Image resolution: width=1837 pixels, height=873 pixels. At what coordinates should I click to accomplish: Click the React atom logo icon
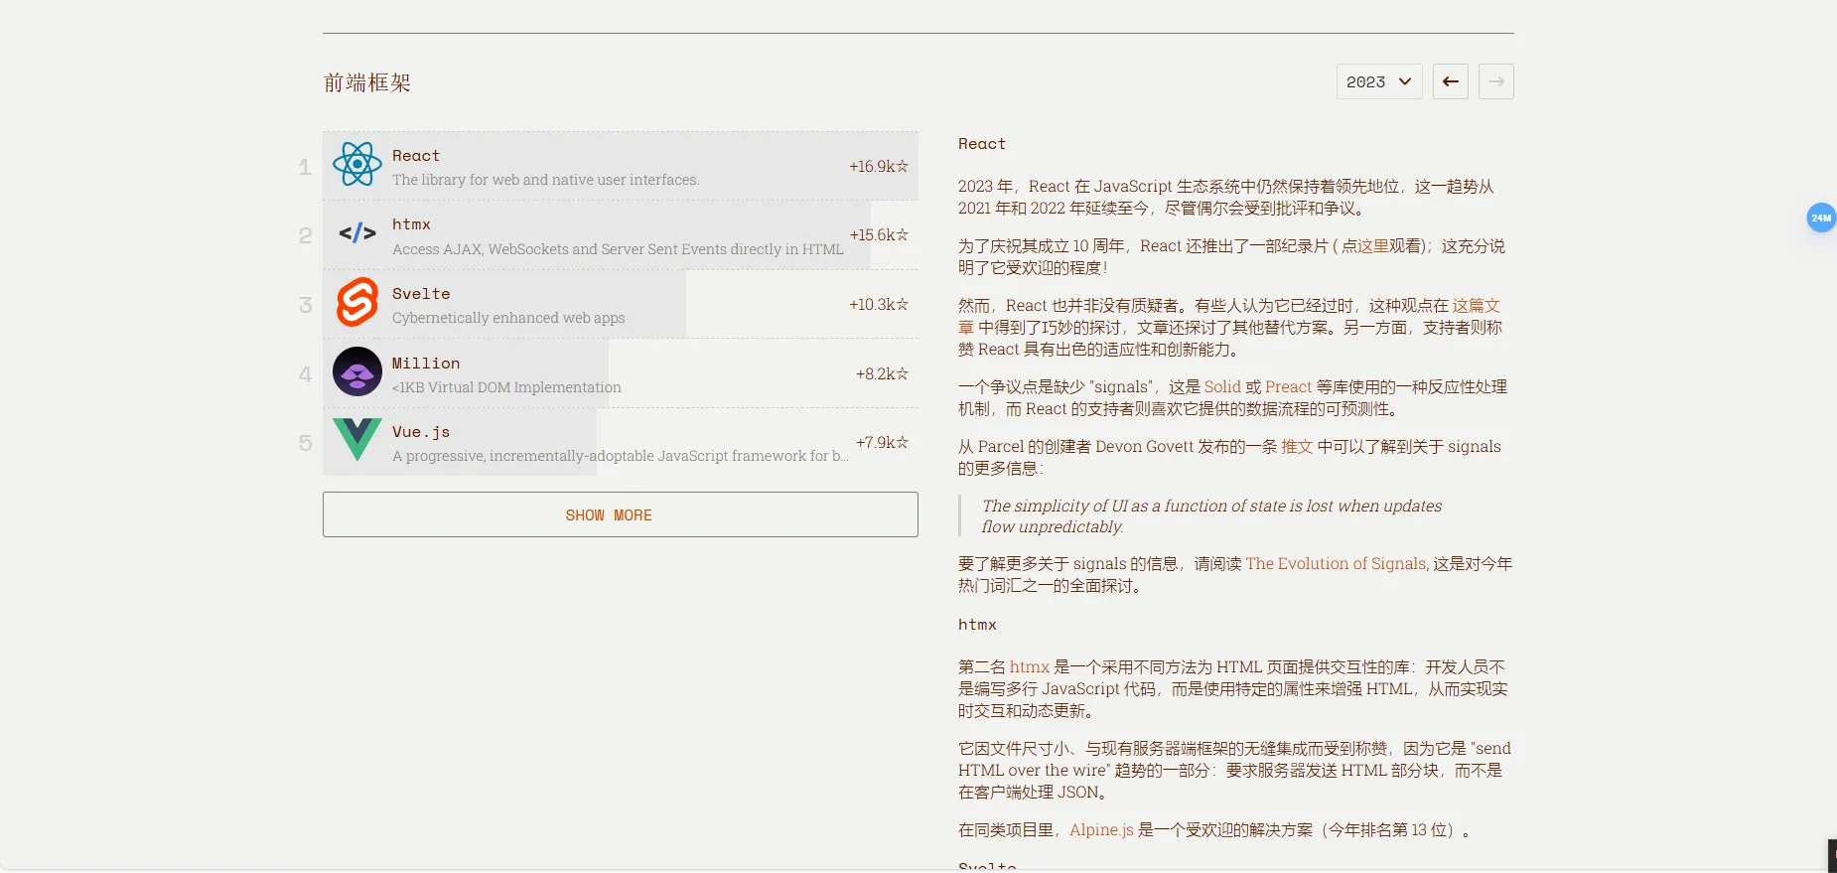tap(357, 165)
